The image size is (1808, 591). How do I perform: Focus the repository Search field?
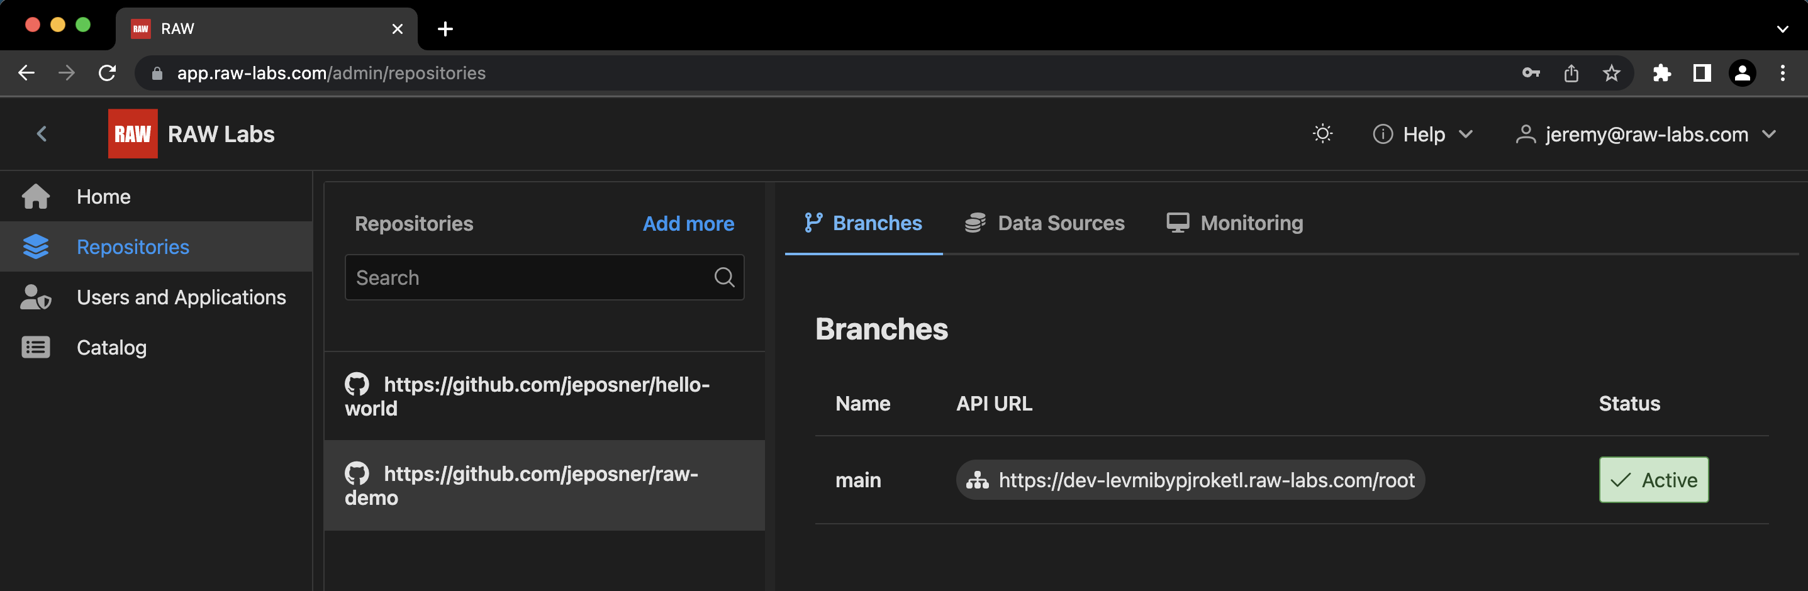(x=544, y=278)
